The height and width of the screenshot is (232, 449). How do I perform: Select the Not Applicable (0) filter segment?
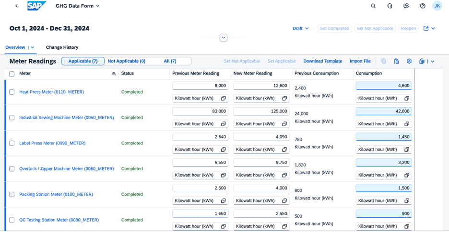pyautogui.click(x=126, y=61)
